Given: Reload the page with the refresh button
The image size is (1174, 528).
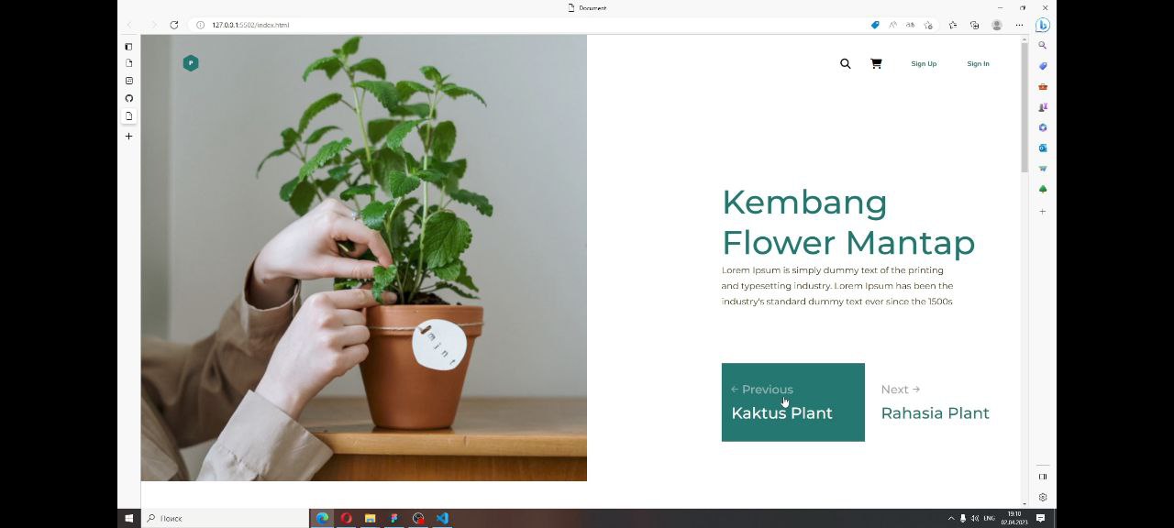Looking at the screenshot, I should point(174,25).
